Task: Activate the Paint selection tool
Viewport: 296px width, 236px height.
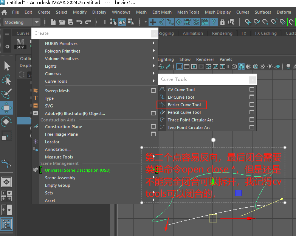Action: coord(6,94)
